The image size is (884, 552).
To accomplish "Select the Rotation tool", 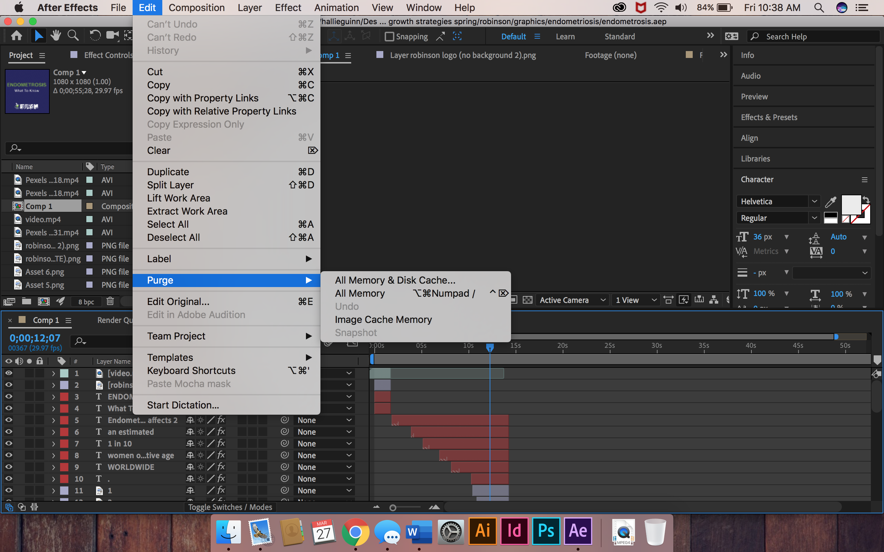I will click(95, 36).
